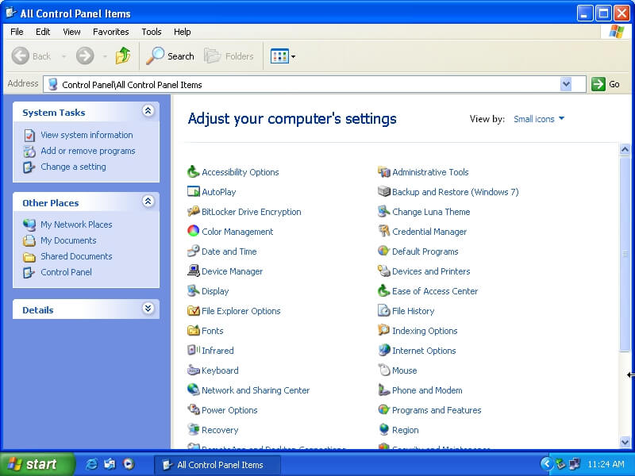Click the Mouse settings icon

point(384,370)
